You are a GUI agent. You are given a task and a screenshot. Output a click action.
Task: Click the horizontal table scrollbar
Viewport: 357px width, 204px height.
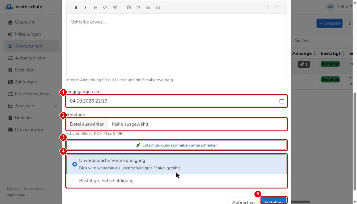pos(300,202)
